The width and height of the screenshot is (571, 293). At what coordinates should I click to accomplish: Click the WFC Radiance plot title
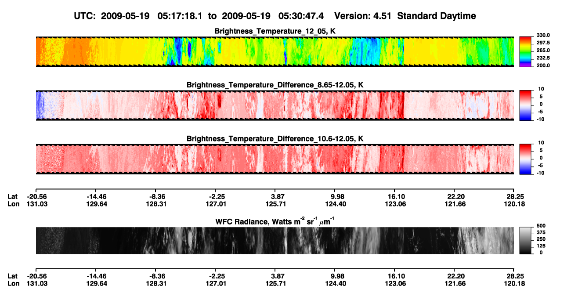click(x=275, y=221)
